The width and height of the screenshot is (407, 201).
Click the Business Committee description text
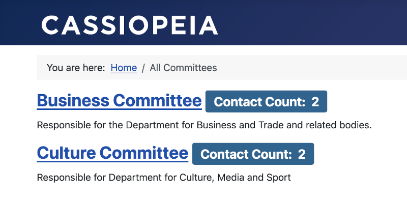[x=205, y=125]
